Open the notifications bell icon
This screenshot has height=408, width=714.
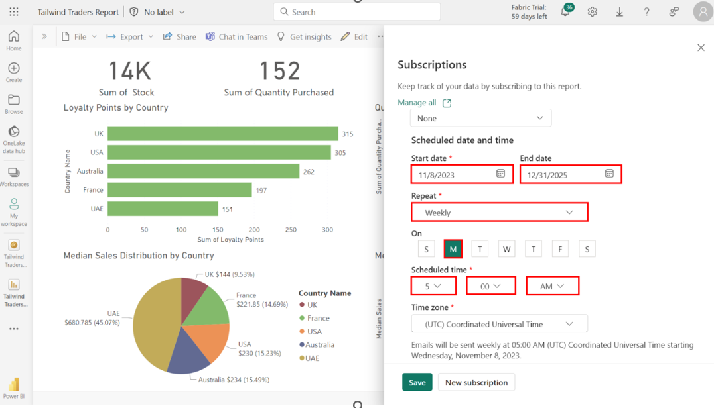565,12
